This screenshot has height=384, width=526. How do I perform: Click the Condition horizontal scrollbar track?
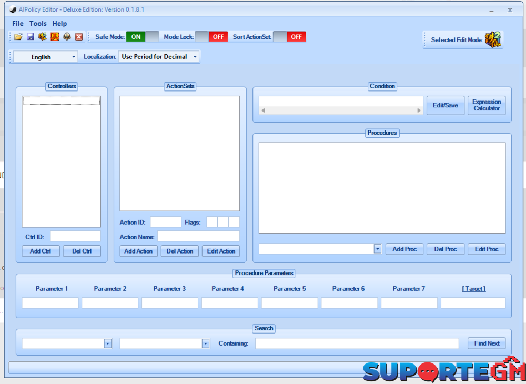[341, 110]
